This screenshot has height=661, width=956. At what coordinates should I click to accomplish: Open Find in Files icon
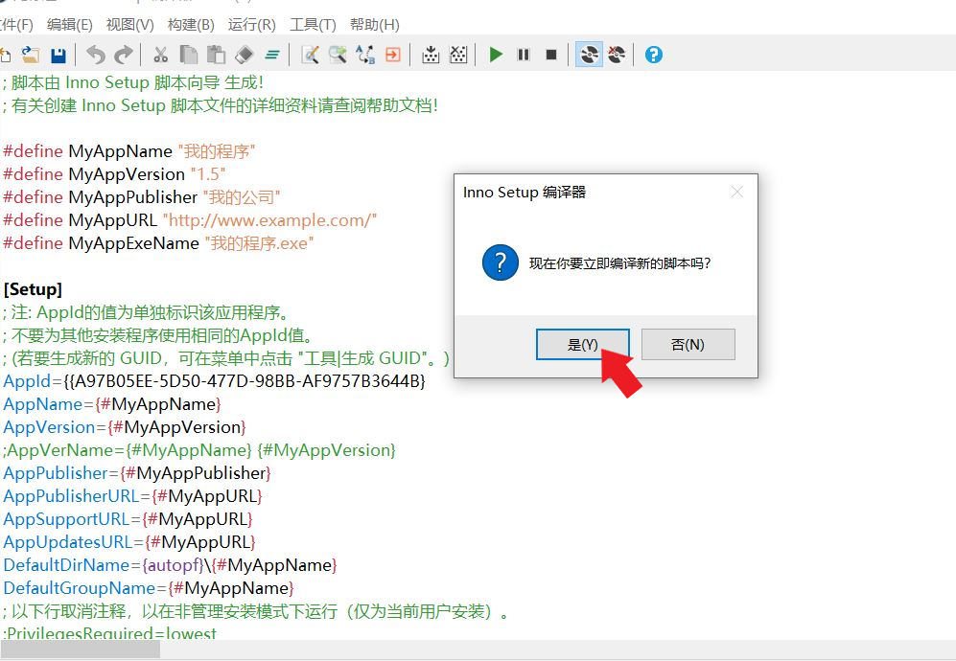[x=338, y=55]
